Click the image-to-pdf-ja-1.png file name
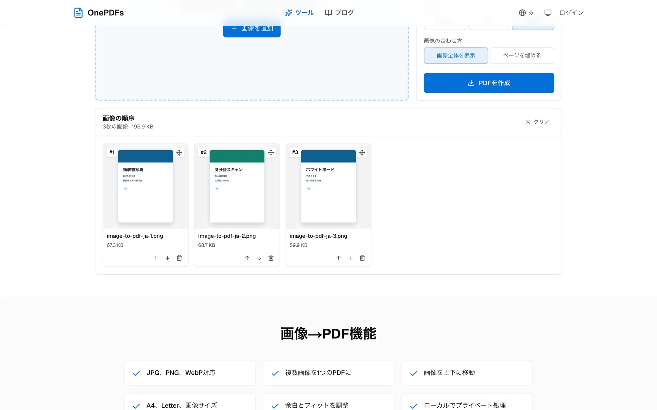The height and width of the screenshot is (410, 657). pyautogui.click(x=135, y=236)
